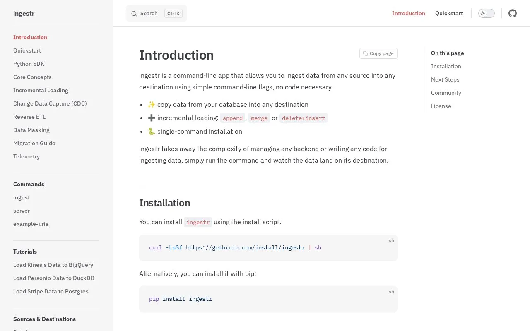Click the Copy page button
530x331 pixels.
(x=378, y=53)
